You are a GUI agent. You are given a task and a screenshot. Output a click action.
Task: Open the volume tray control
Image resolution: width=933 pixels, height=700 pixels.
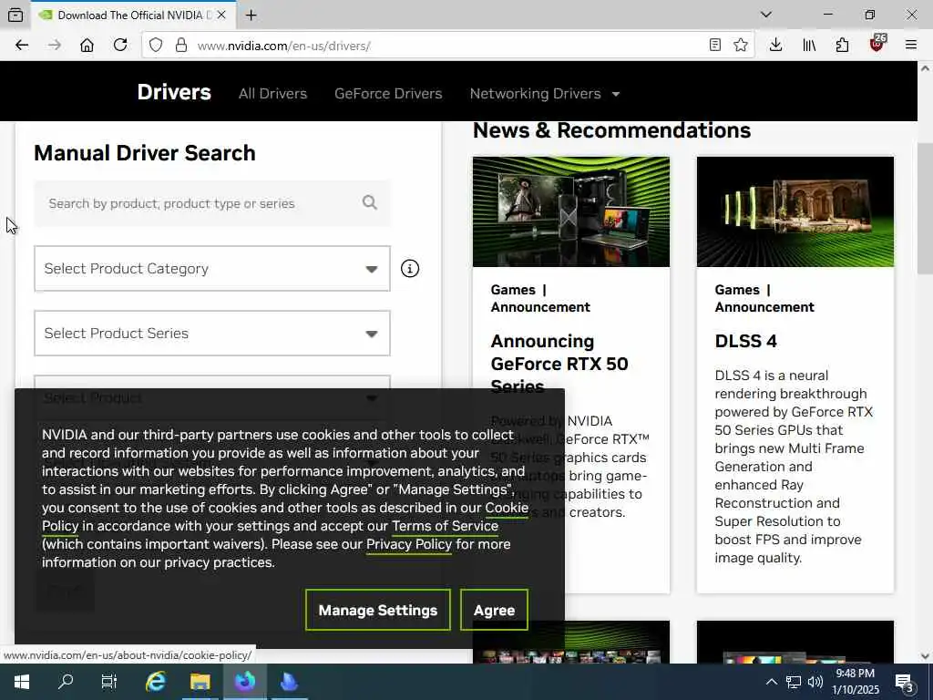pyautogui.click(x=815, y=682)
